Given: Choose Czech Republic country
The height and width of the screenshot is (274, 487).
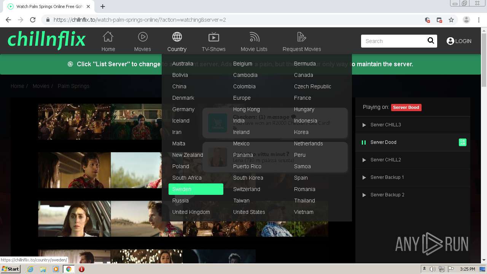Looking at the screenshot, I should tap(313, 86).
